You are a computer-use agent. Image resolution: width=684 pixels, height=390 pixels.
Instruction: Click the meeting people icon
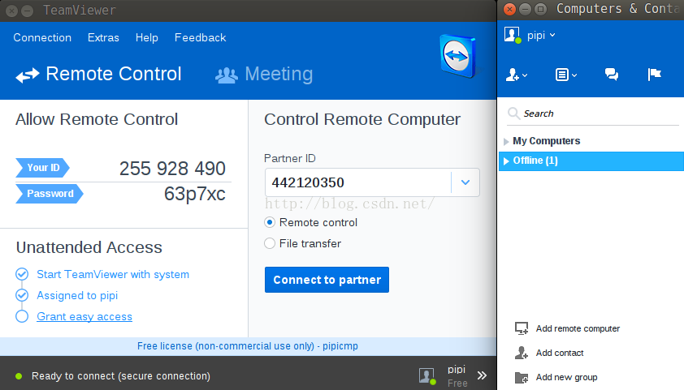pos(227,75)
